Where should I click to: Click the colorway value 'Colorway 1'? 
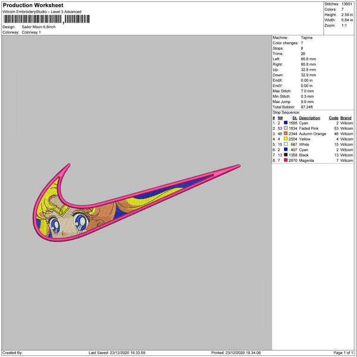click(x=31, y=32)
